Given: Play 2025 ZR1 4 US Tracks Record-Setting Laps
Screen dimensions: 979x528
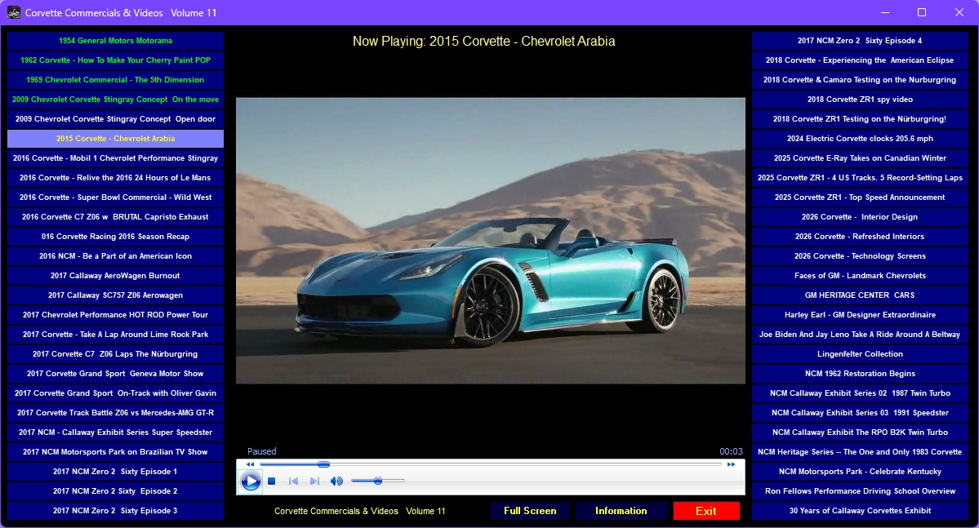Looking at the screenshot, I should (x=860, y=178).
